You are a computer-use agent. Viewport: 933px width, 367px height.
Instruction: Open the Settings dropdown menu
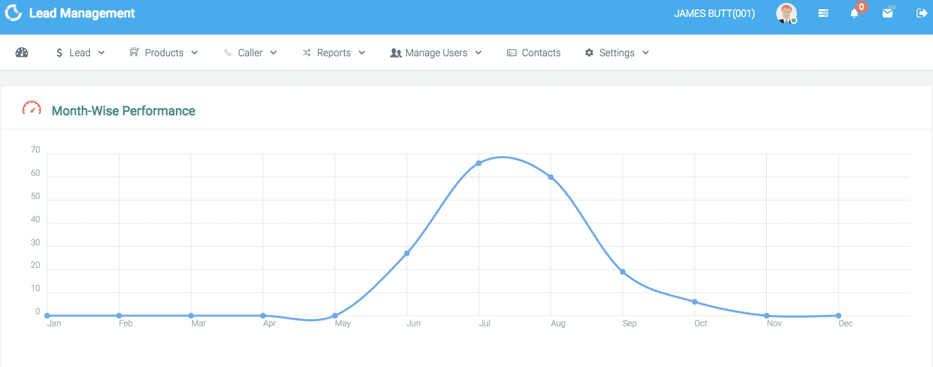click(x=617, y=53)
